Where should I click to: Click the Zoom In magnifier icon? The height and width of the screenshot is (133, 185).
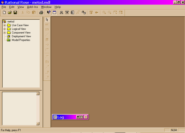104,12
